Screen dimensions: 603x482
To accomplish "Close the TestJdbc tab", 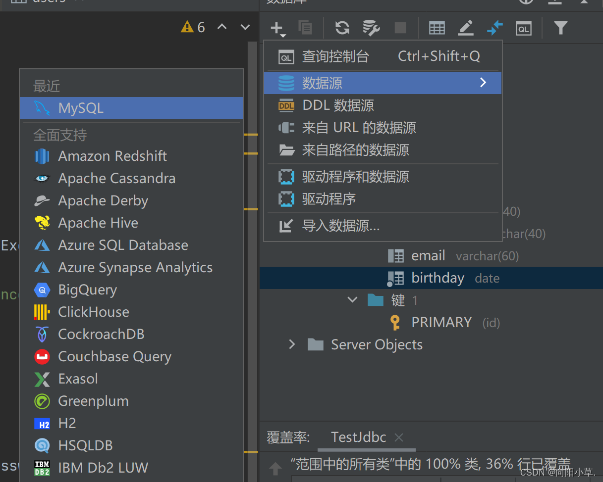I will point(399,437).
